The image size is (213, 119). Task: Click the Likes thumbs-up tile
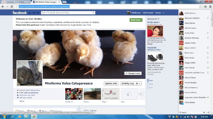point(129,94)
